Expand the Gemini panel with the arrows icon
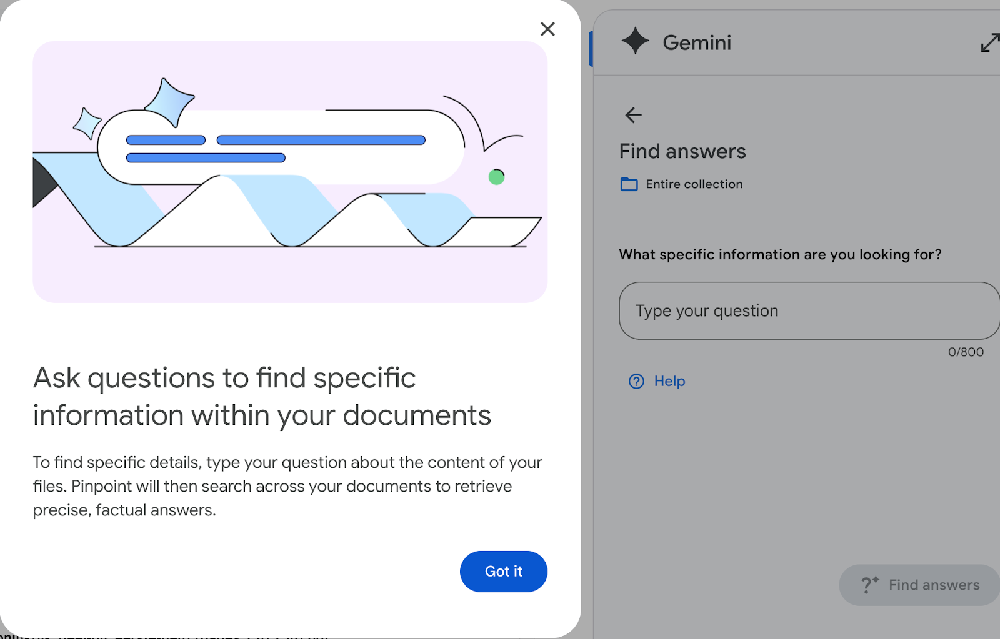The image size is (1000, 639). tap(990, 42)
